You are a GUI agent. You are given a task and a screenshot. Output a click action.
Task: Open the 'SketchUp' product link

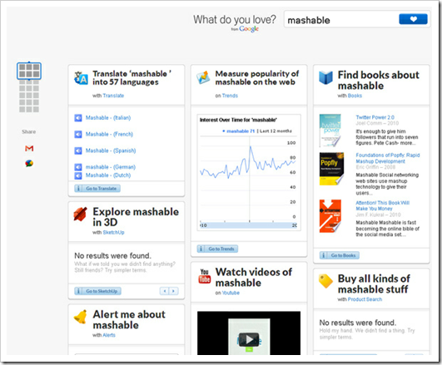(113, 232)
